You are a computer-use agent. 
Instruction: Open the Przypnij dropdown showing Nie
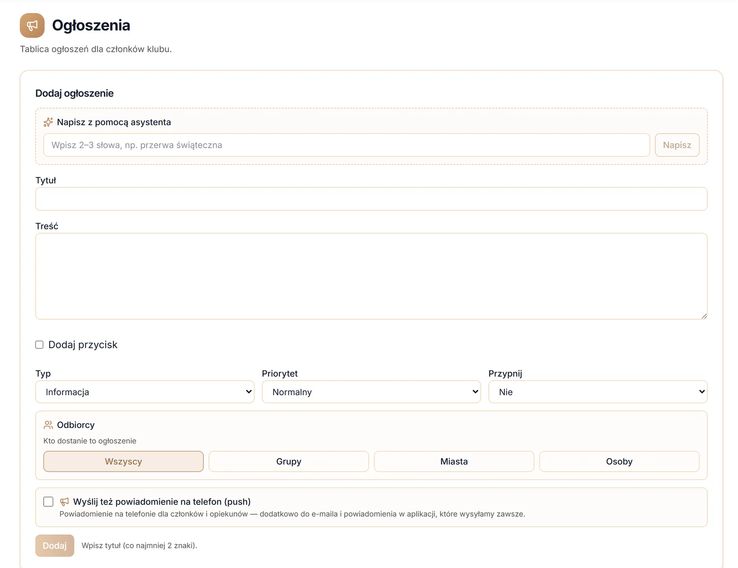598,392
